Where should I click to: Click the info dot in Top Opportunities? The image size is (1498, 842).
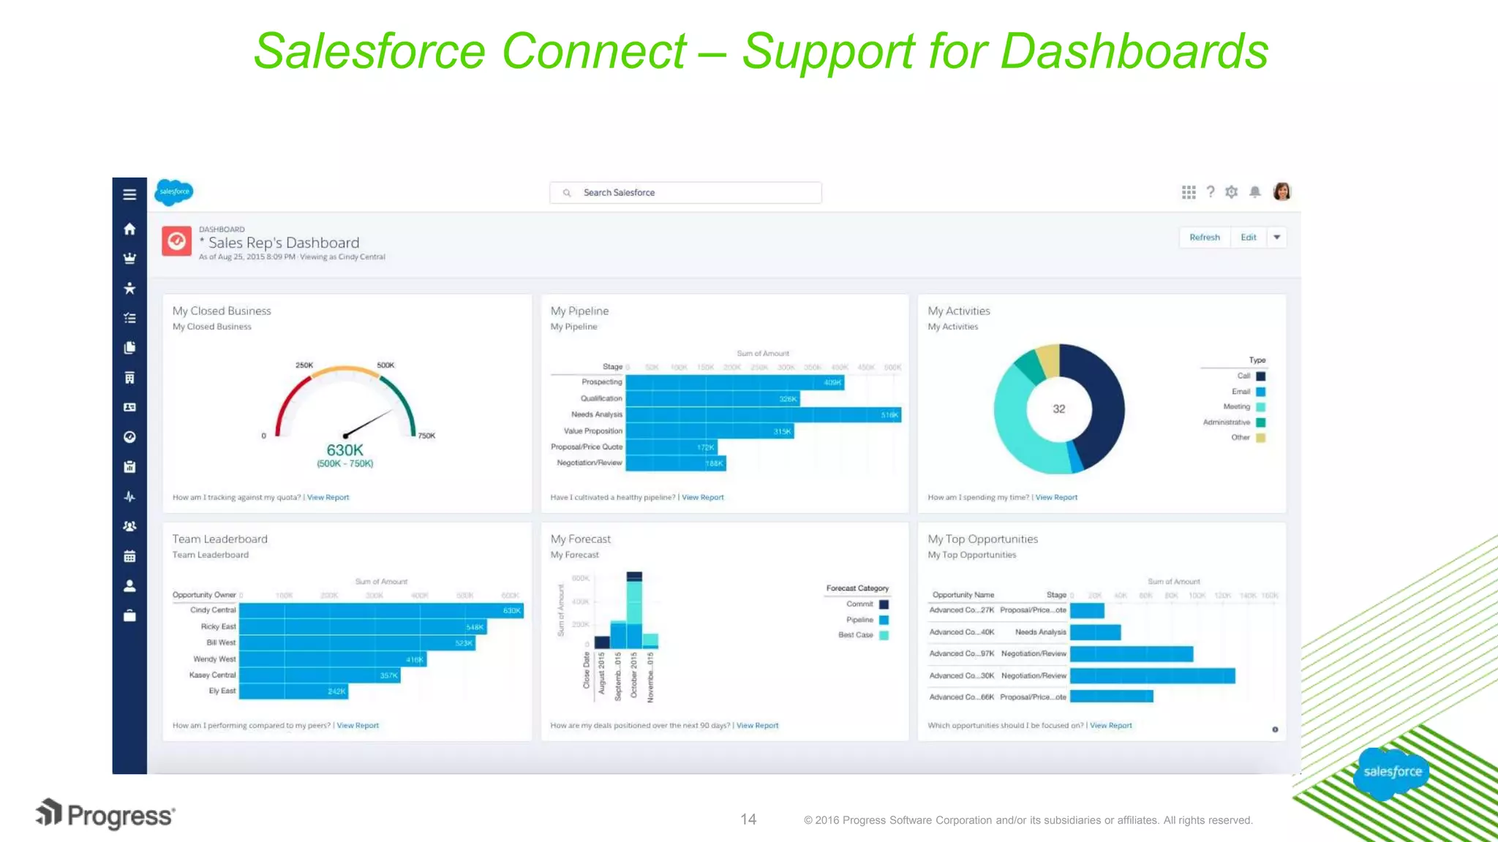point(1275,729)
